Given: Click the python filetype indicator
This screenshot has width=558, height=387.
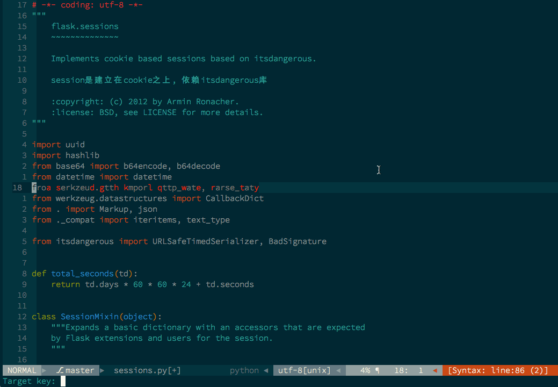Looking at the screenshot, I should [244, 370].
